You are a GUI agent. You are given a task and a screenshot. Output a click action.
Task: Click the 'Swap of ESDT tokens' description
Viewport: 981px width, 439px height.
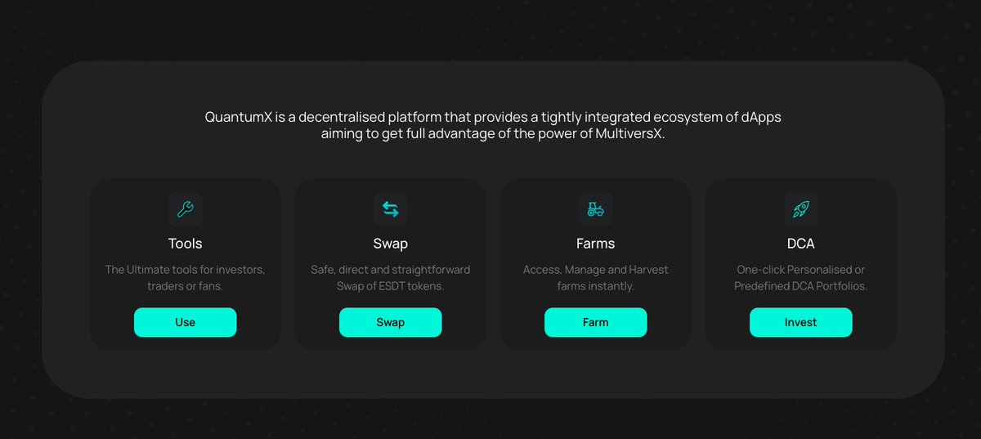tap(391, 278)
